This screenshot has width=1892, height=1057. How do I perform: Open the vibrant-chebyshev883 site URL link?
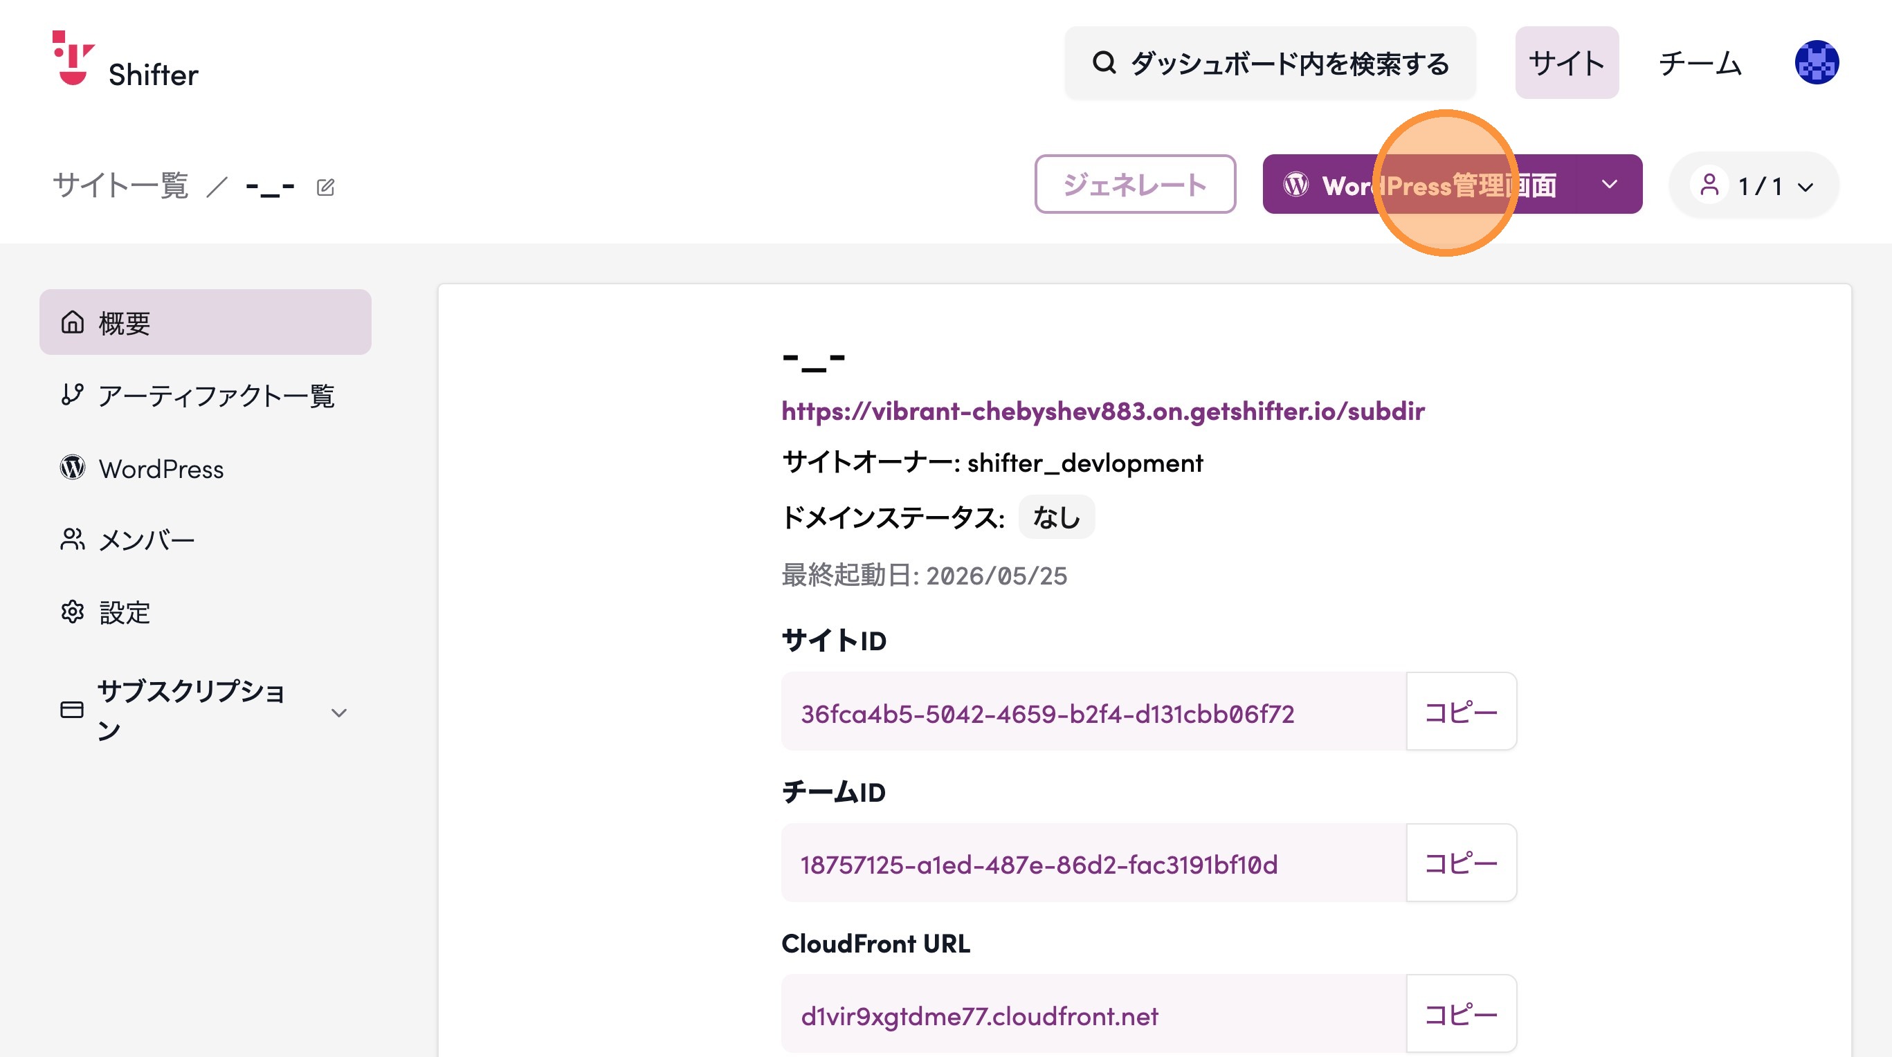[x=1103, y=411]
